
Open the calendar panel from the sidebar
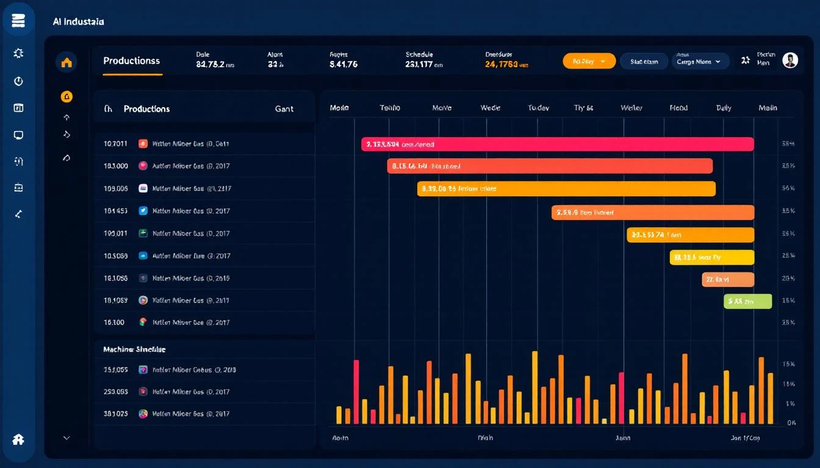tap(18, 108)
